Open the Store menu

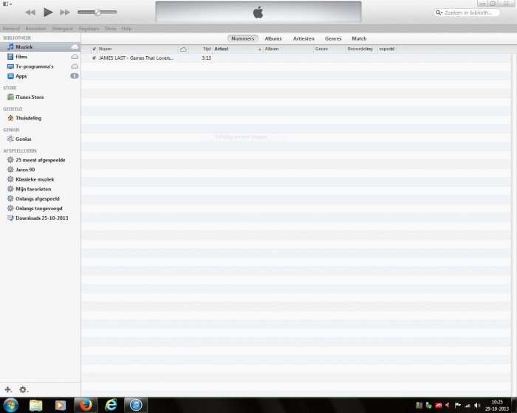pos(111,29)
